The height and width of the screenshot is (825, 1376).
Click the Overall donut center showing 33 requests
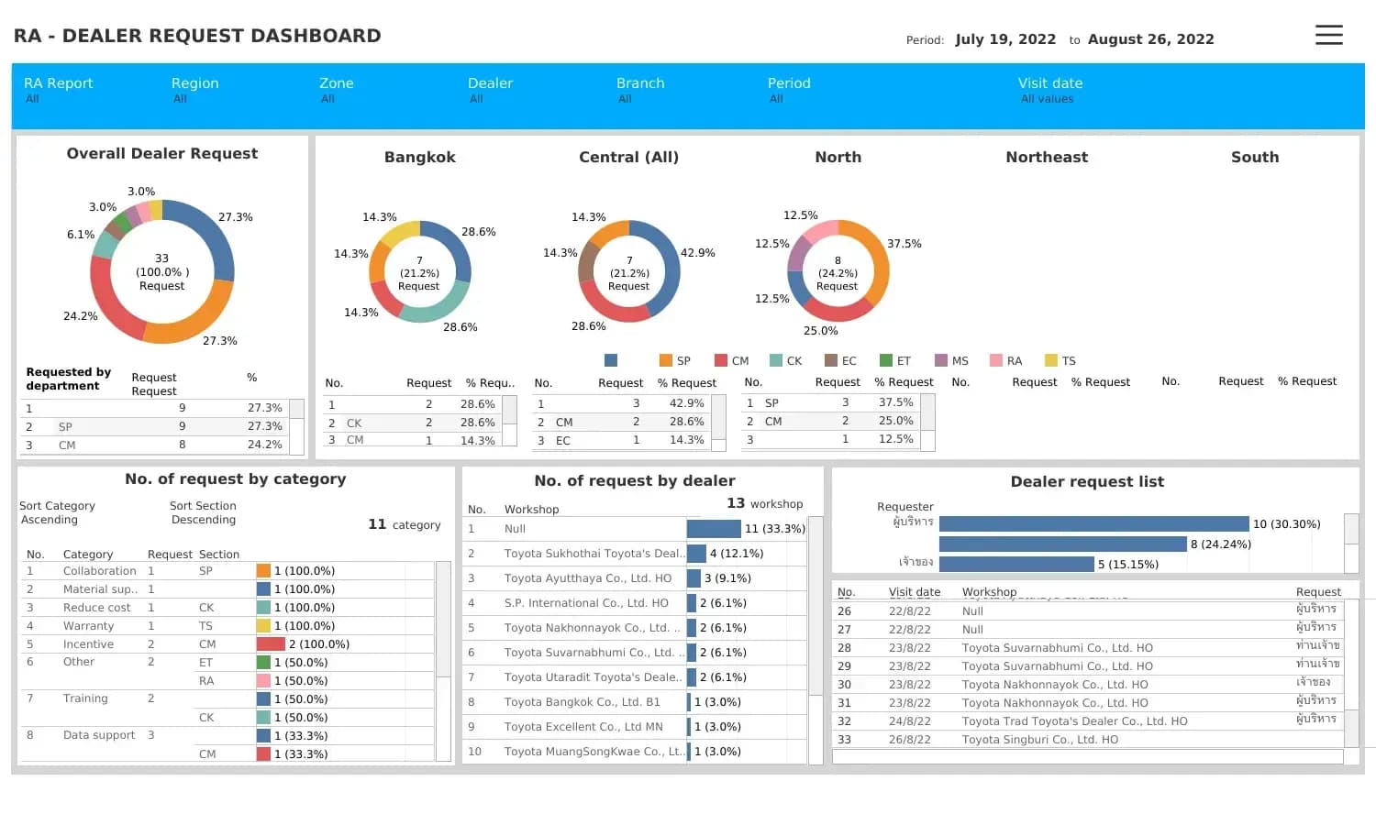click(x=162, y=271)
